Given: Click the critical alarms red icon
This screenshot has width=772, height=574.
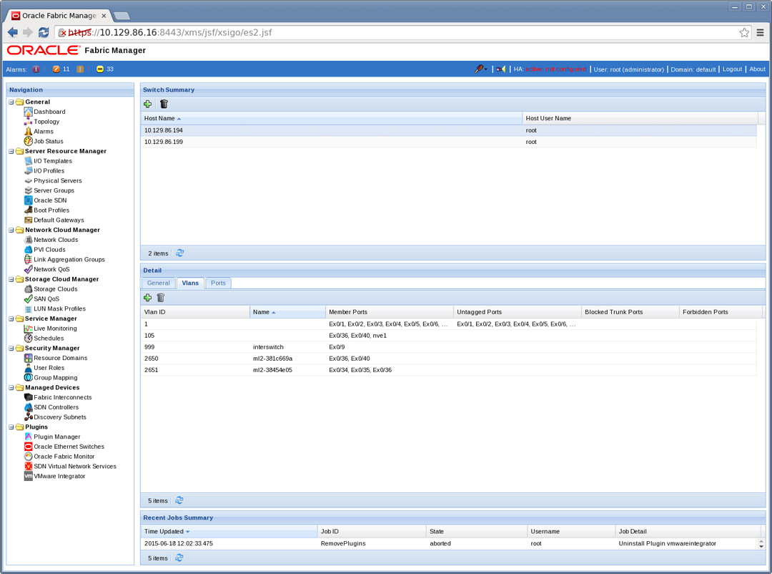Looking at the screenshot, I should (x=36, y=69).
